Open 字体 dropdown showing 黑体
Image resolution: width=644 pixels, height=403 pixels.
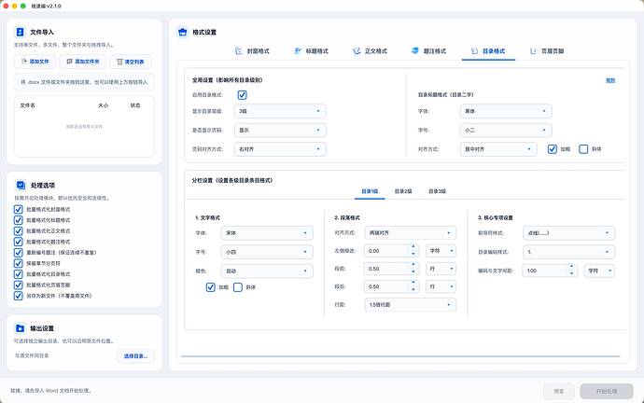tap(506, 111)
